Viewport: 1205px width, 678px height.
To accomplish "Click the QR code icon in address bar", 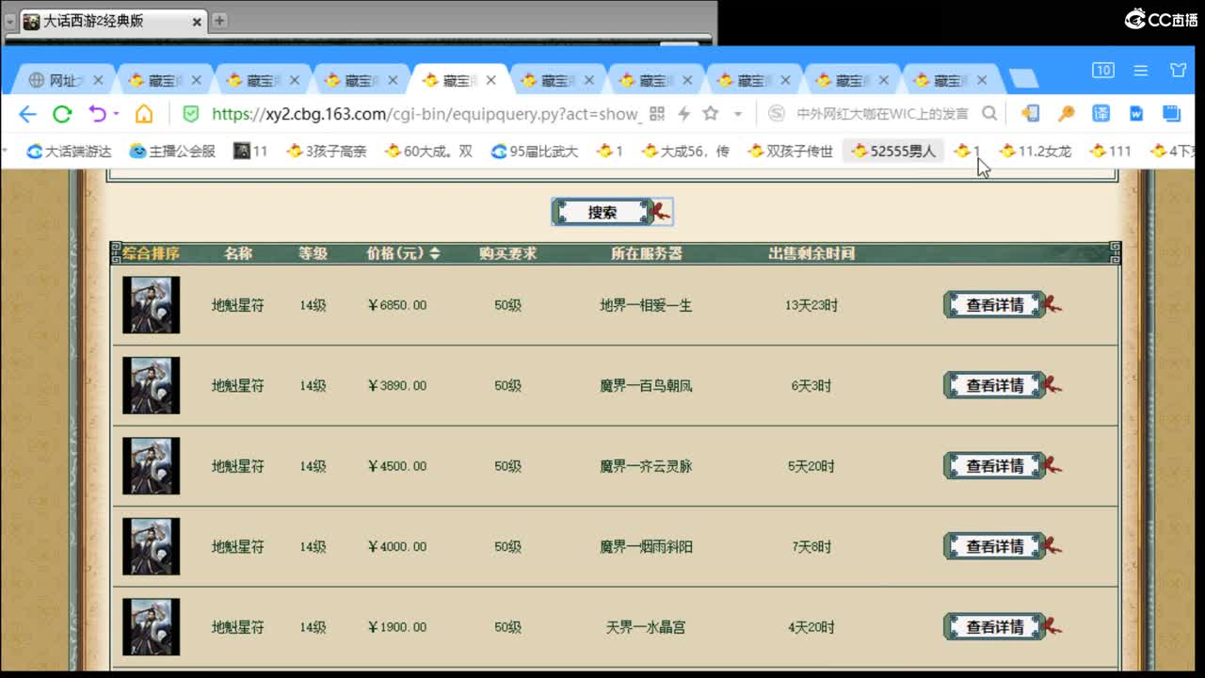I will click(657, 114).
